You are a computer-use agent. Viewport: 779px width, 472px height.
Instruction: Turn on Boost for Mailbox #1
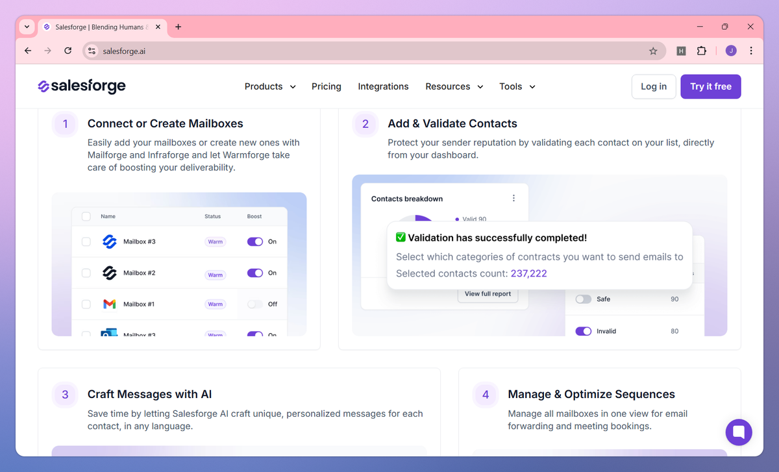pyautogui.click(x=255, y=304)
